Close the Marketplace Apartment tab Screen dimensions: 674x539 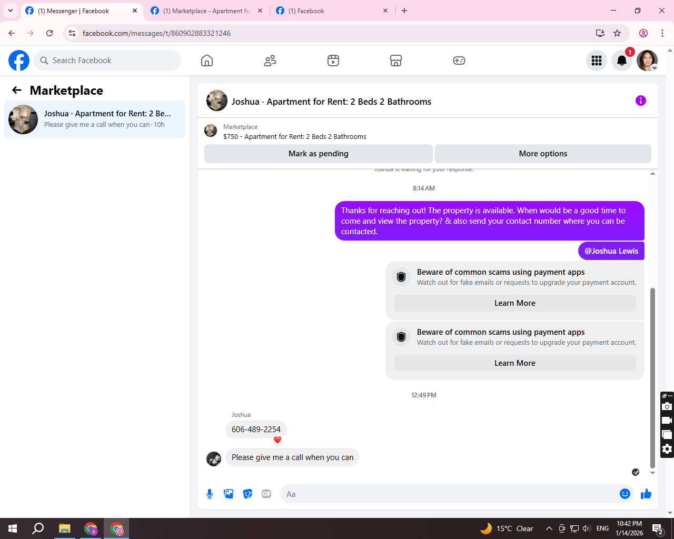260,11
